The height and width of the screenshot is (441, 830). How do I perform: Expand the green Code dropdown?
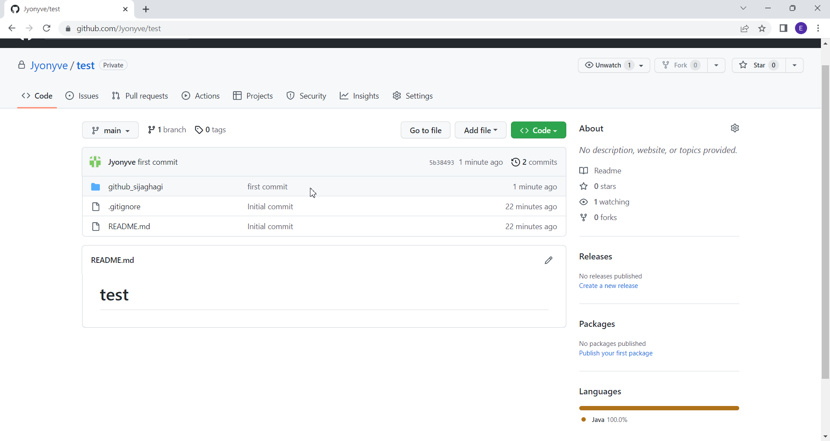[538, 130]
